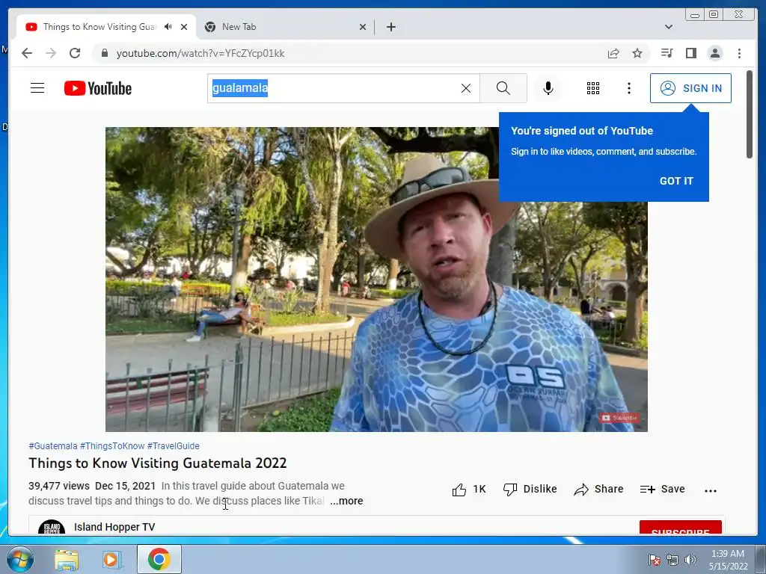
Task: Click Island Hopper TV channel avatar
Action: click(52, 528)
